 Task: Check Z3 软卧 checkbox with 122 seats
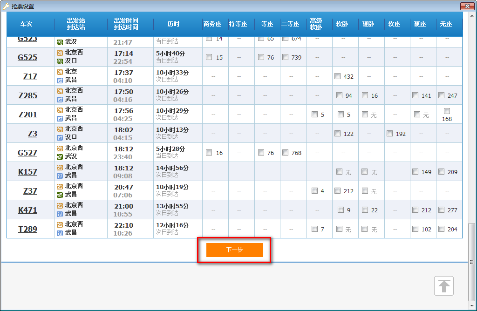pos(337,134)
